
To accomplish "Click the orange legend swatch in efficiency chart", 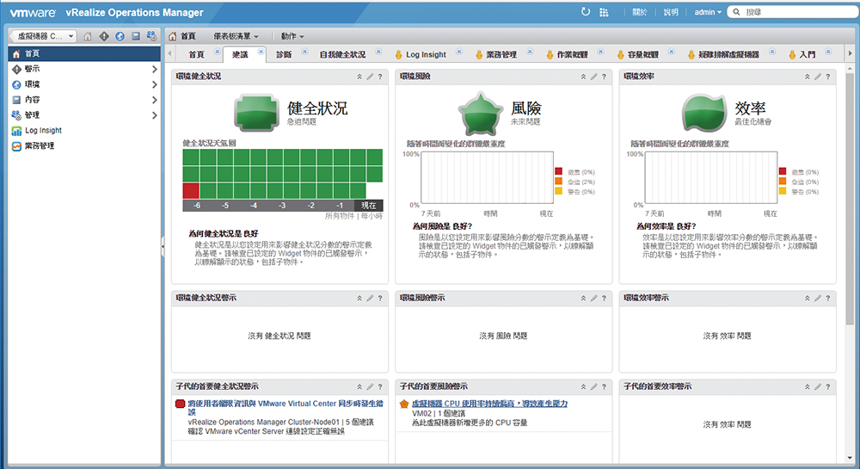I will pos(782,181).
